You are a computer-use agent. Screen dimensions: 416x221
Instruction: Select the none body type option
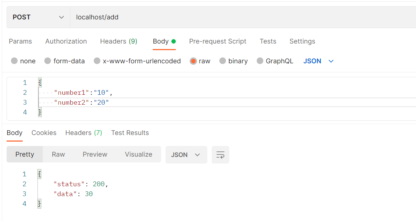click(x=23, y=61)
